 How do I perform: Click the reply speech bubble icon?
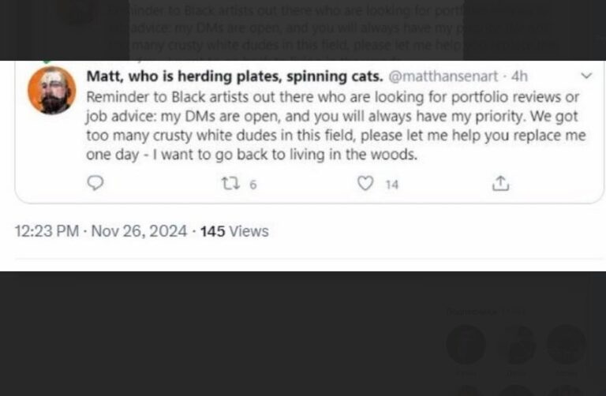(95, 183)
